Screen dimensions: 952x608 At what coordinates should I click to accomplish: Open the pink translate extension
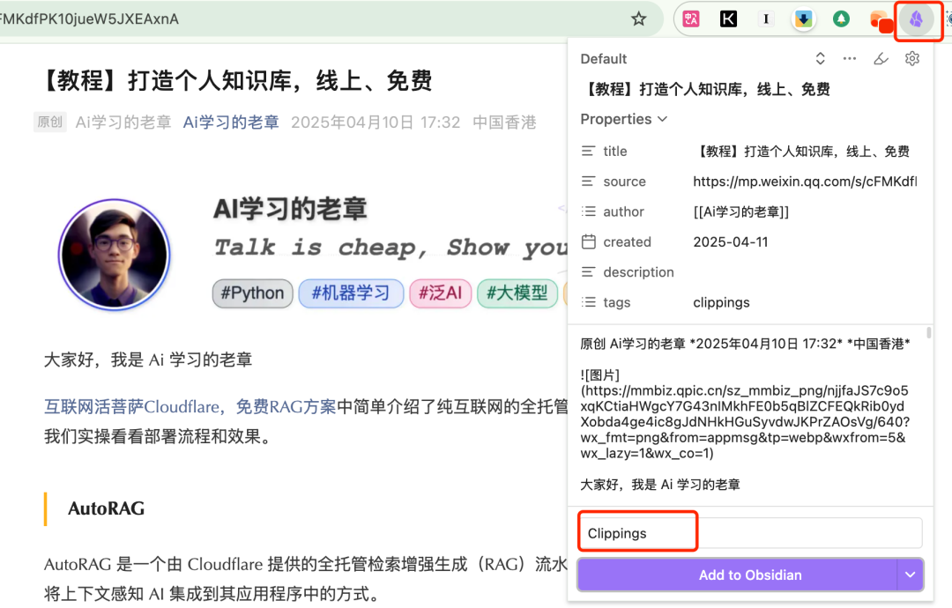(690, 18)
